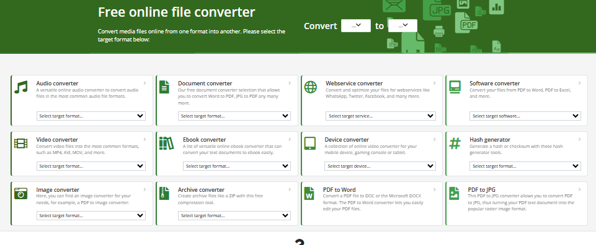This screenshot has width=596, height=245.
Task: Click the Device converter tablet icon
Action: point(310,144)
